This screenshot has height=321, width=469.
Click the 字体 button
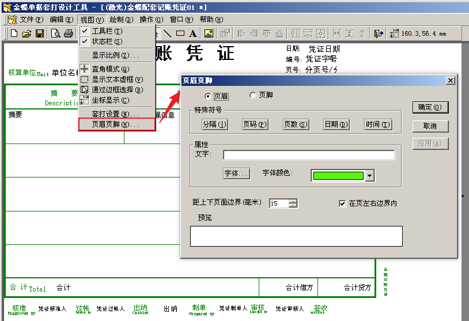coord(236,173)
